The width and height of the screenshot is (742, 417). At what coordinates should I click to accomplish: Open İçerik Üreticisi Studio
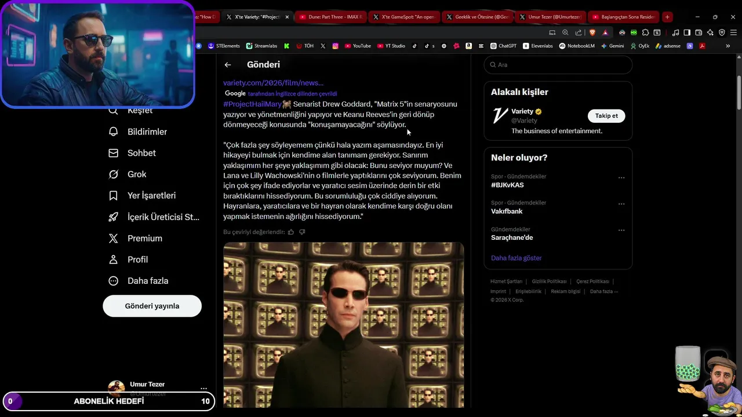click(x=154, y=217)
